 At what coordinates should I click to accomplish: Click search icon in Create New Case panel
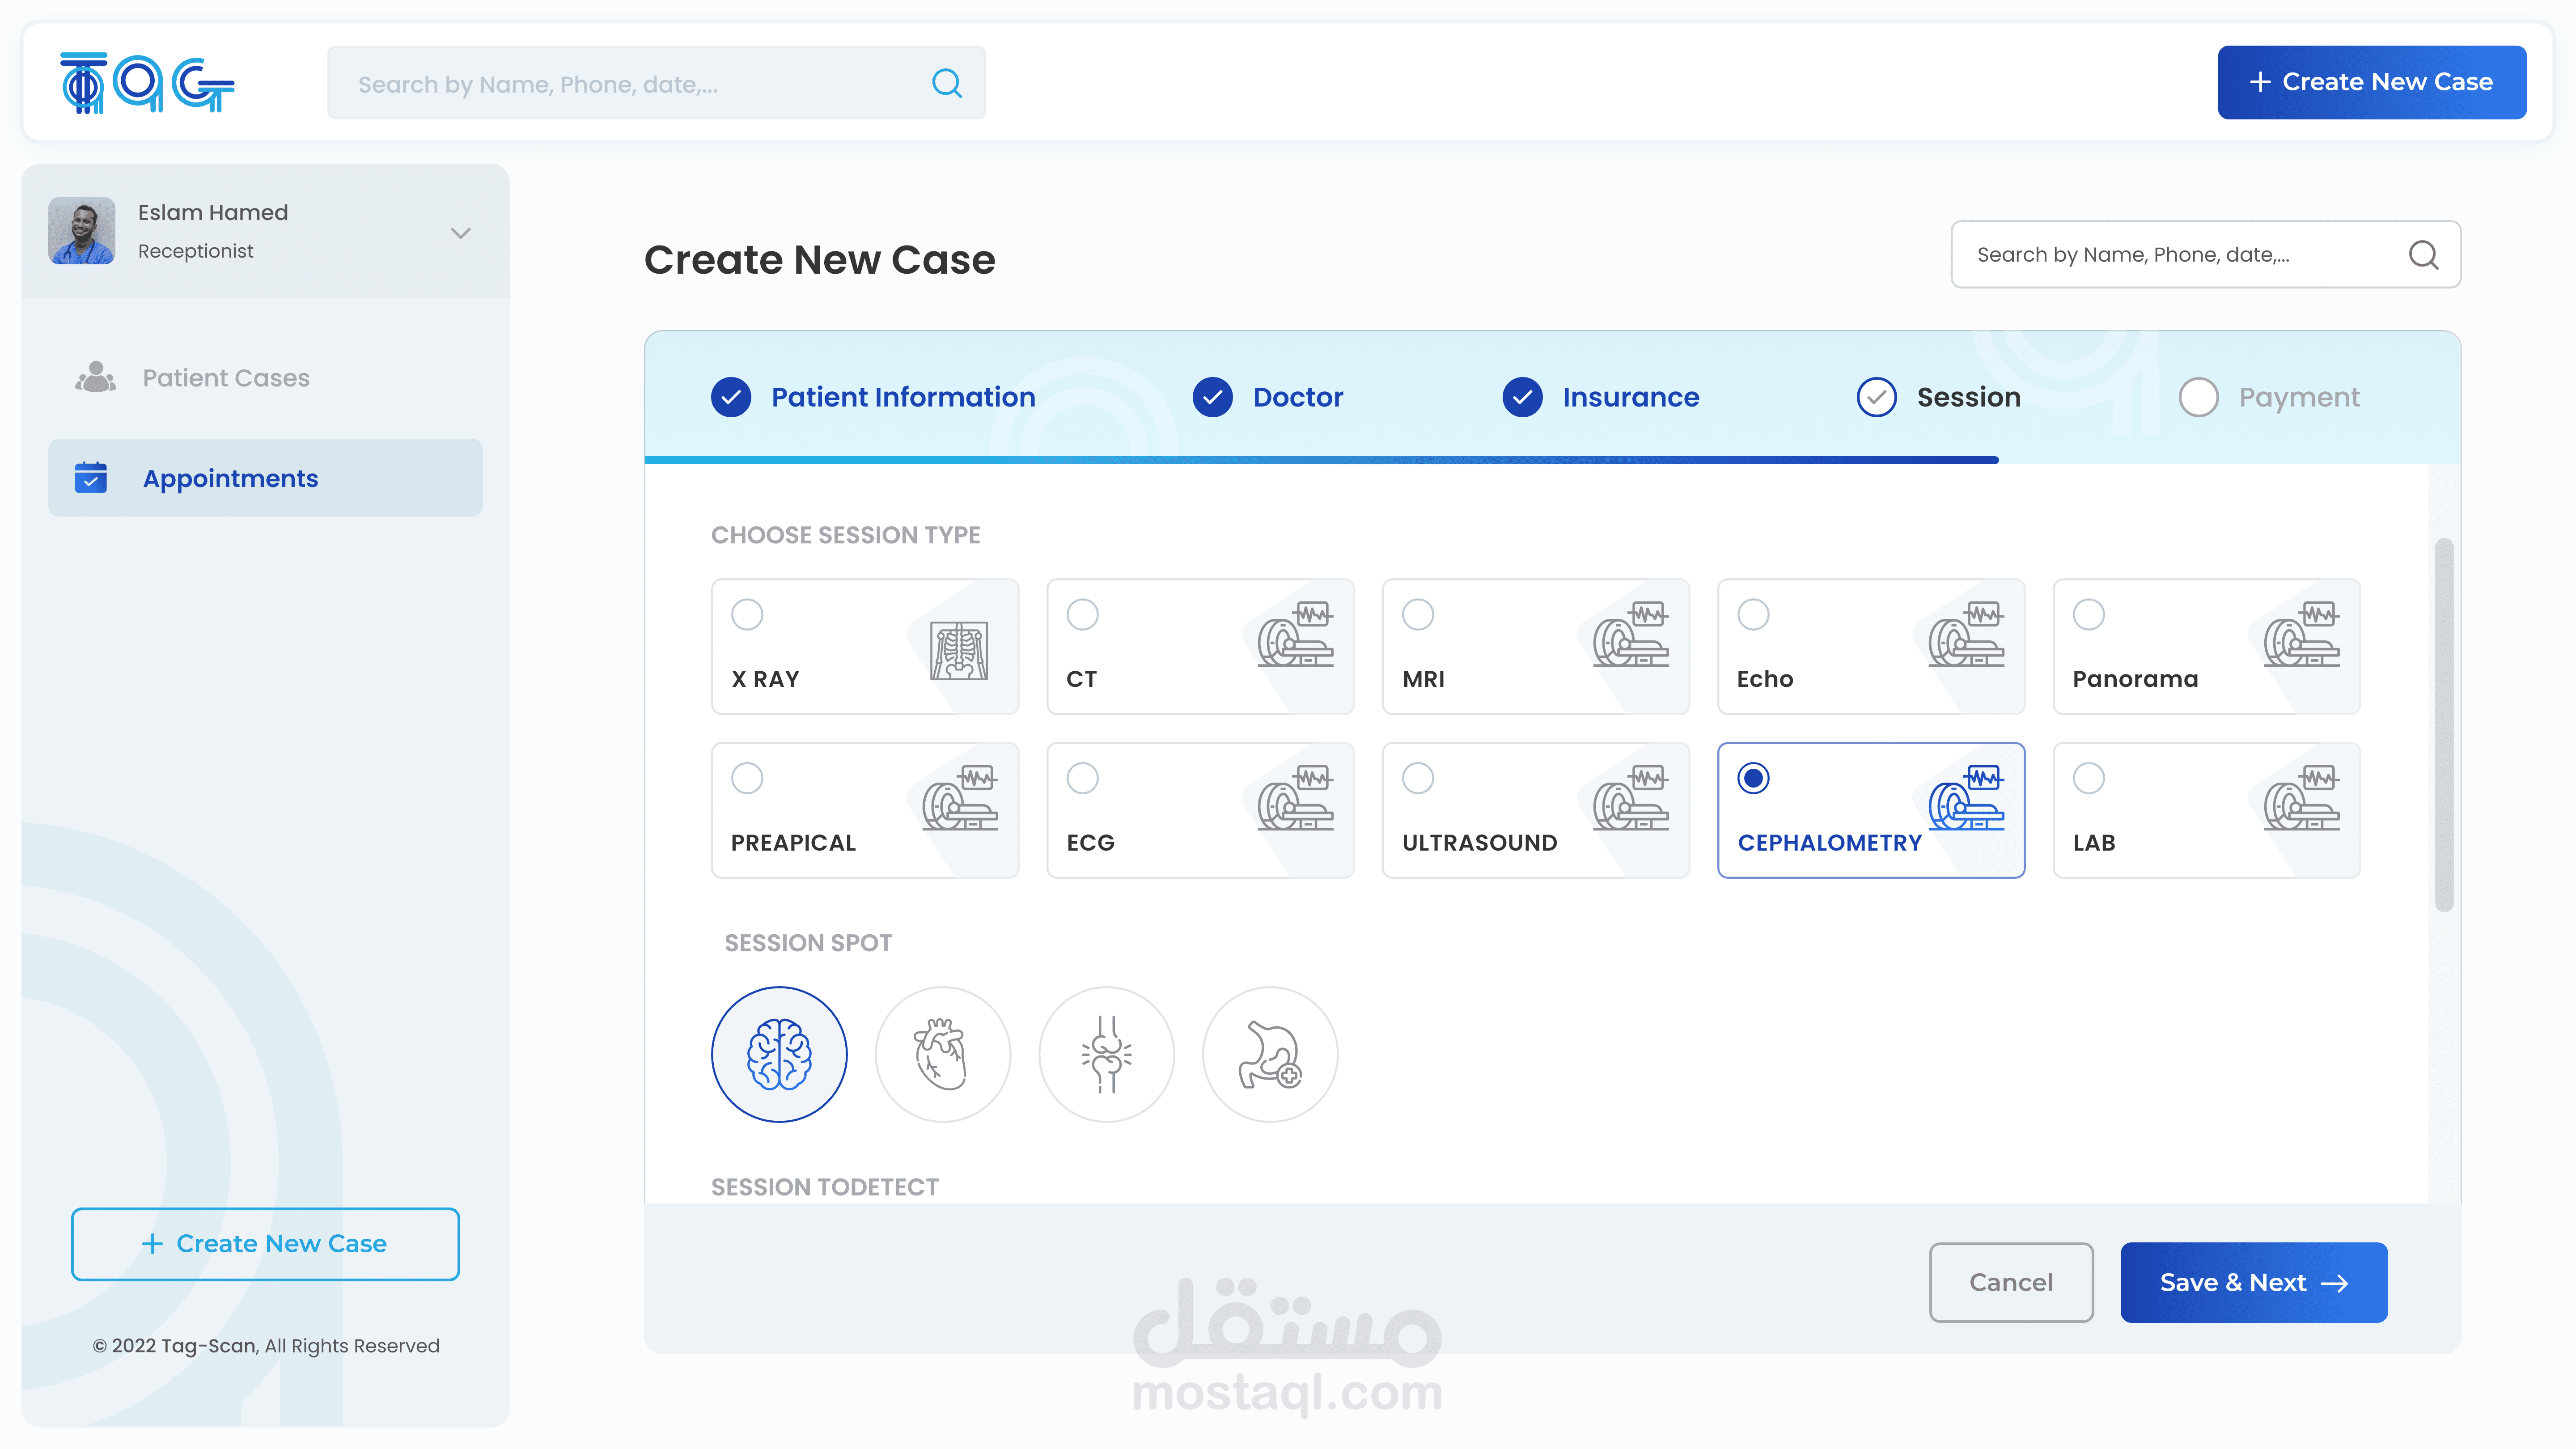pos(2423,255)
